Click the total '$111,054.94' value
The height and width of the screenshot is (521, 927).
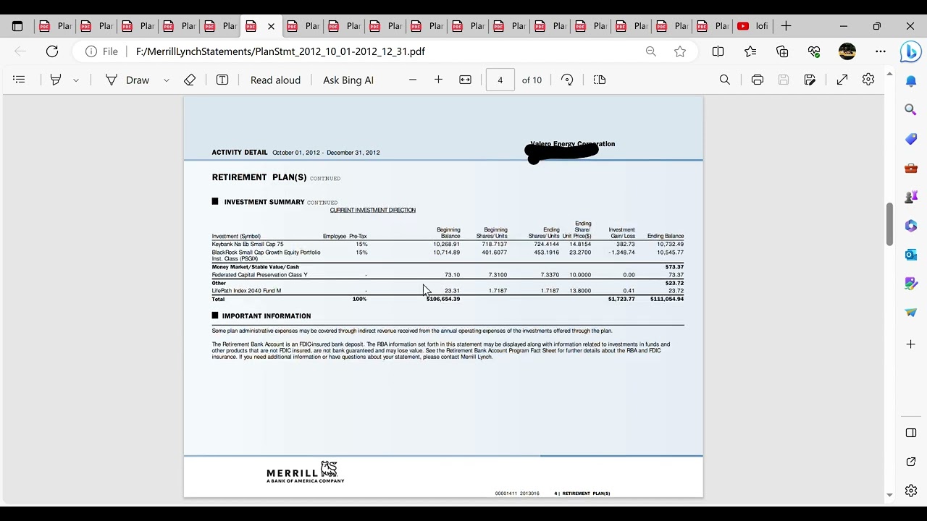click(667, 299)
